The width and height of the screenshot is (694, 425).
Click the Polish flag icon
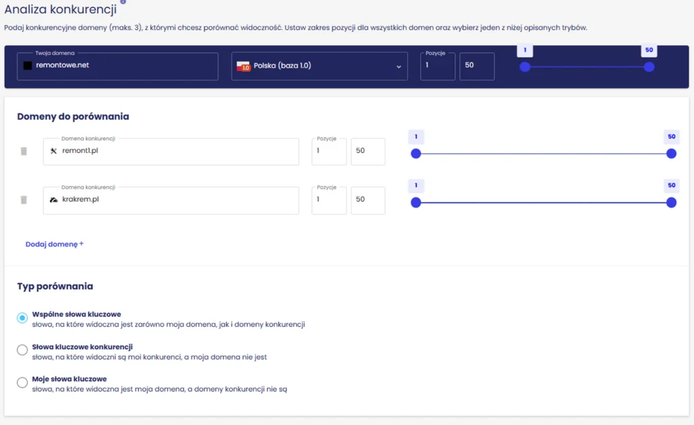243,66
